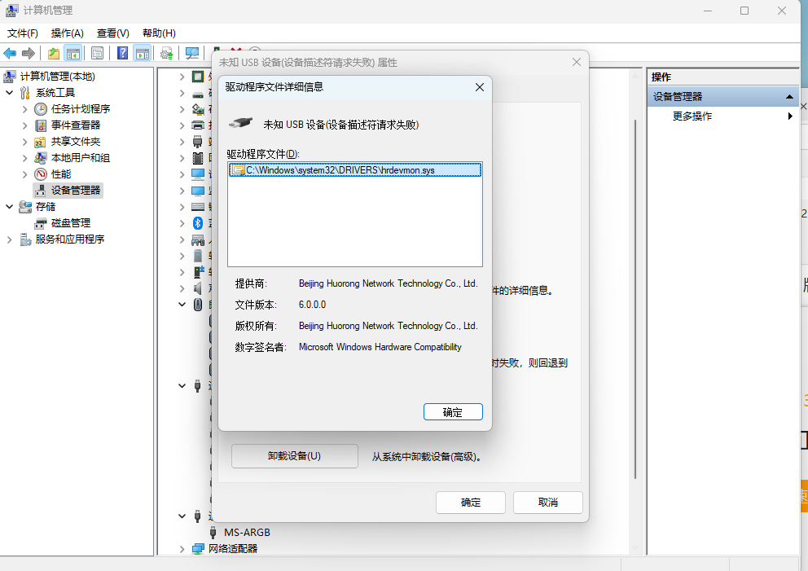Click the Scan for hardware changes monitor icon
This screenshot has width=808, height=571.
(x=192, y=53)
